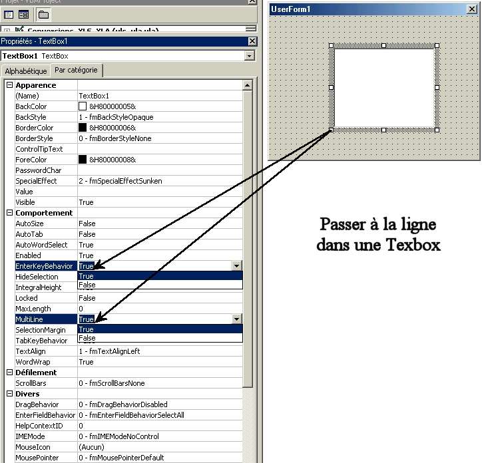Screen dimensions: 482x463
Task: Open the EnterKeyBehavior value dropdown arrow
Action: pos(236,265)
